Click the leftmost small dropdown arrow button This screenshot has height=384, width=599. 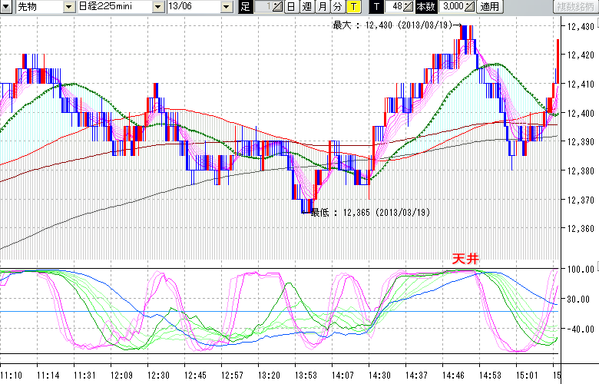pyautogui.click(x=5, y=7)
